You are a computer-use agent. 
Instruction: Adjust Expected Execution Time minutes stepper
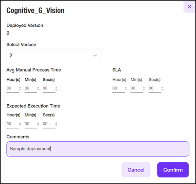(38, 124)
